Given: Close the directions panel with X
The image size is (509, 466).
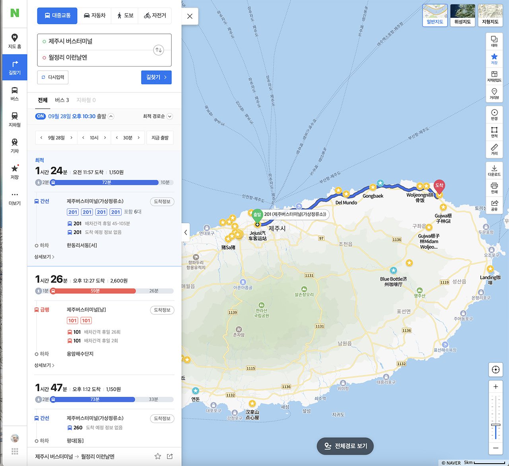Looking at the screenshot, I should (190, 16).
